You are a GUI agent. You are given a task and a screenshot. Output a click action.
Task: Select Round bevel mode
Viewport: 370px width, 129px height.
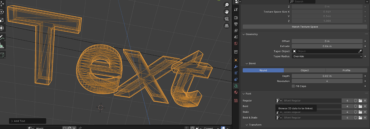click(263, 70)
